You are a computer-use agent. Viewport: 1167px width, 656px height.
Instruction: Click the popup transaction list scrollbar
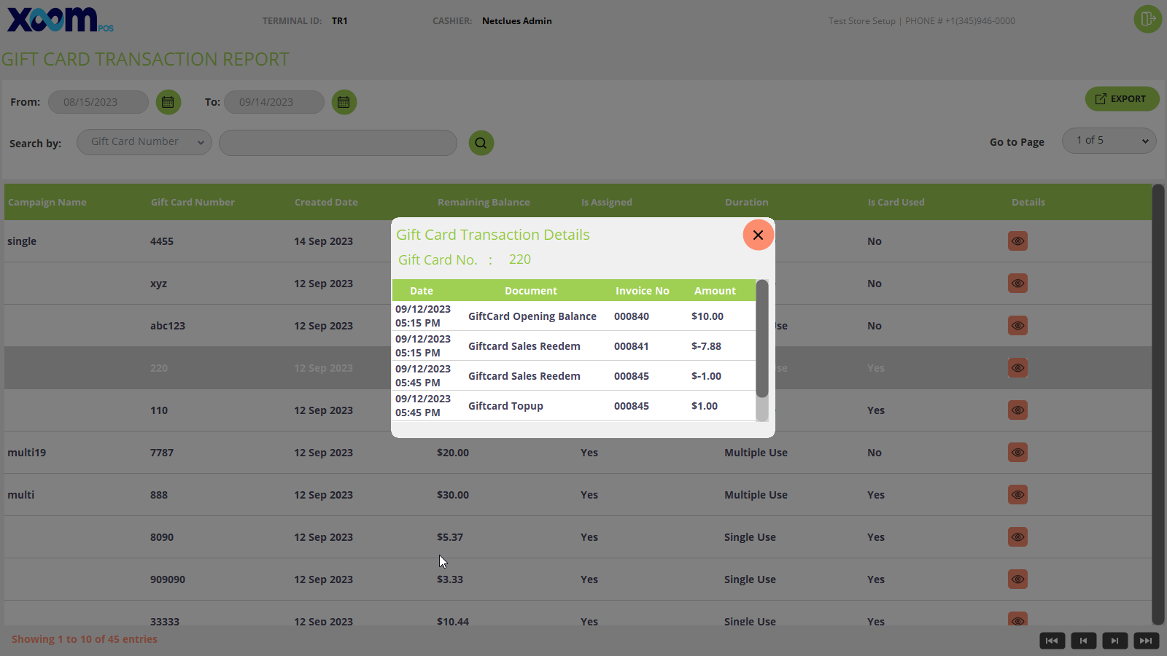(x=762, y=339)
